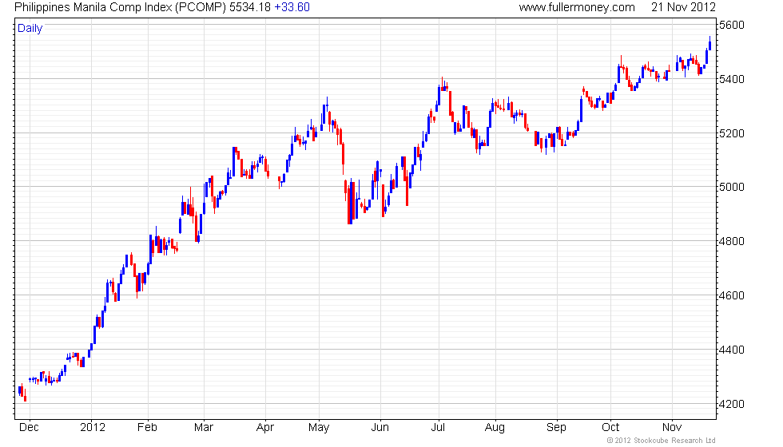This screenshot has width=783, height=447.
Task: Click the Stockcube Research Ltd copyright text
Action: coord(662,441)
